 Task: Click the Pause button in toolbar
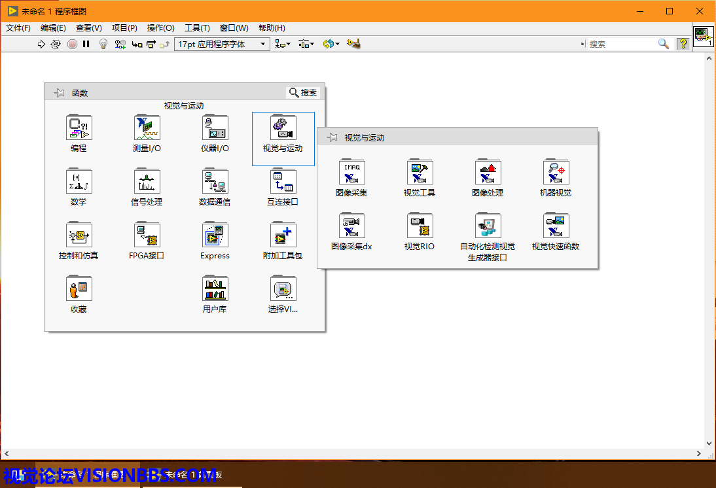click(x=86, y=44)
